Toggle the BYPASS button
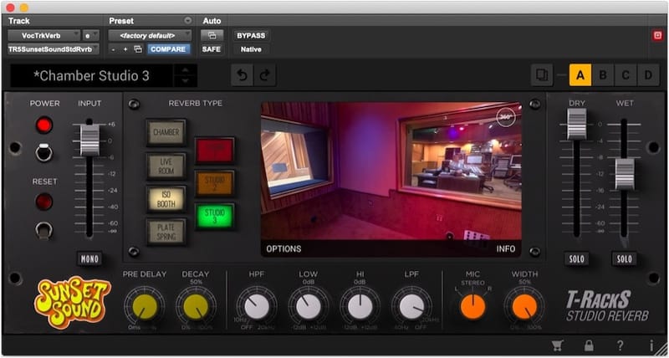This screenshot has width=669, height=358. [x=251, y=35]
